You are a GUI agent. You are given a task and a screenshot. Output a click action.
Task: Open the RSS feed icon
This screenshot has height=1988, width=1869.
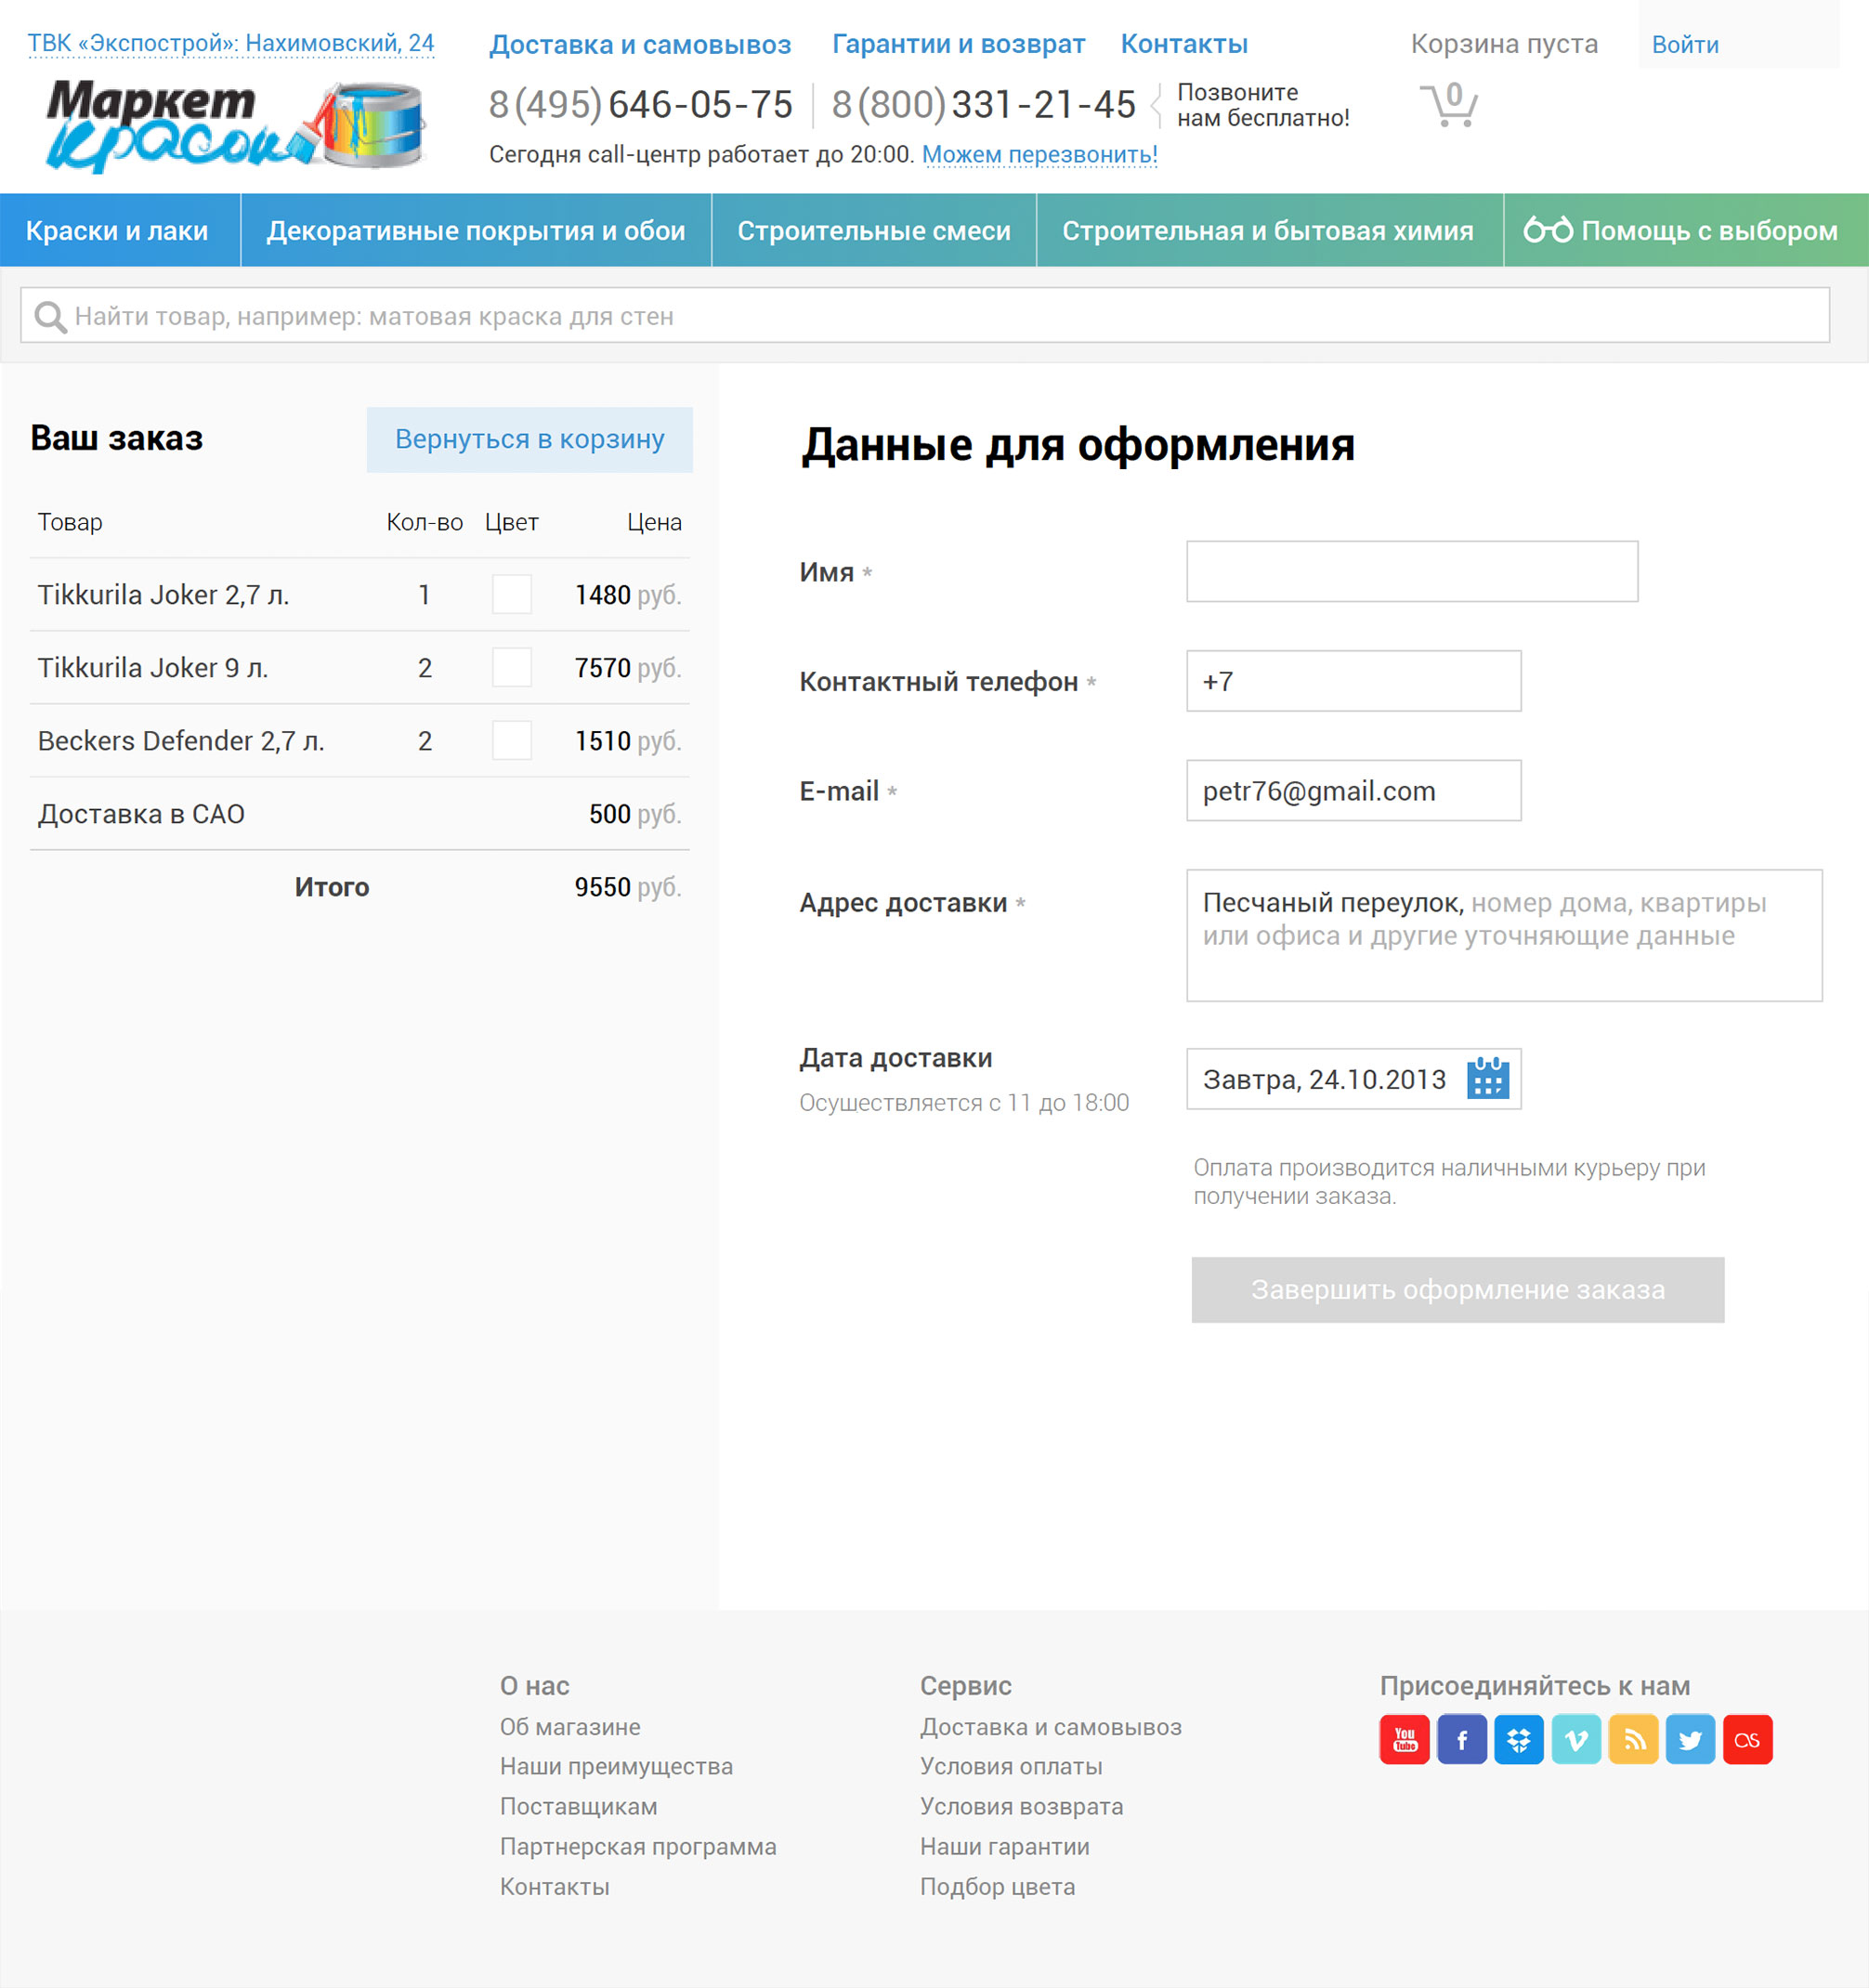pos(1633,1739)
